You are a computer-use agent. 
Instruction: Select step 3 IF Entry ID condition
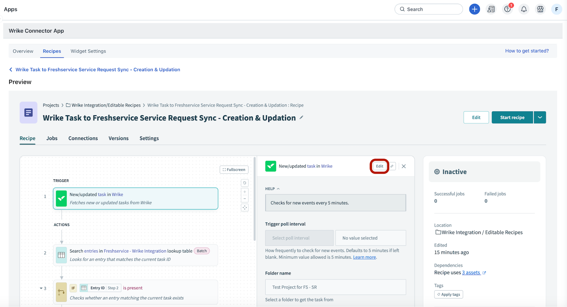[135, 292]
